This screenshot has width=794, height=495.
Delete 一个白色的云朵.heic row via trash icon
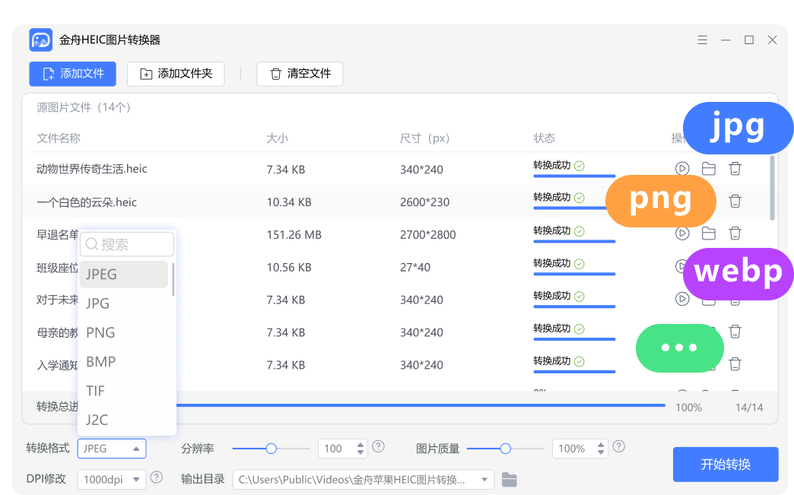735,201
